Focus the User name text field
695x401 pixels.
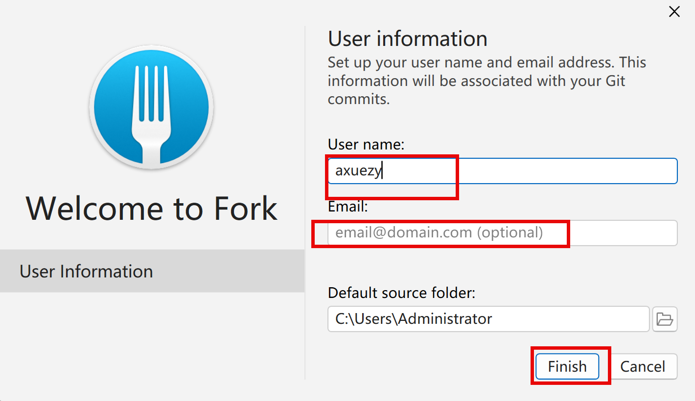(x=502, y=171)
